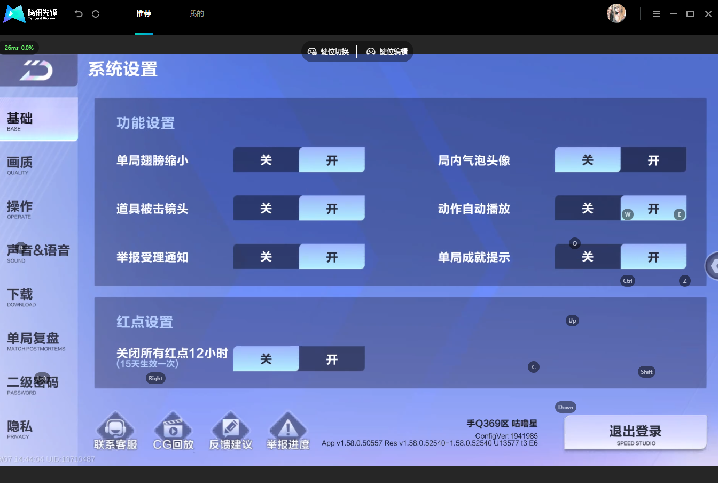
Task: Turn off 单局翅膀缩小 with 关
Action: pyautogui.click(x=266, y=160)
